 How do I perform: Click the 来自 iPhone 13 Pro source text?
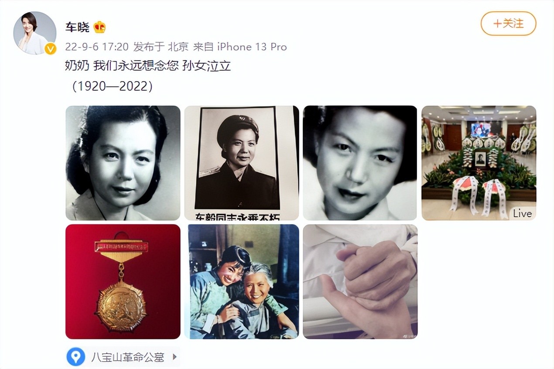[240, 47]
